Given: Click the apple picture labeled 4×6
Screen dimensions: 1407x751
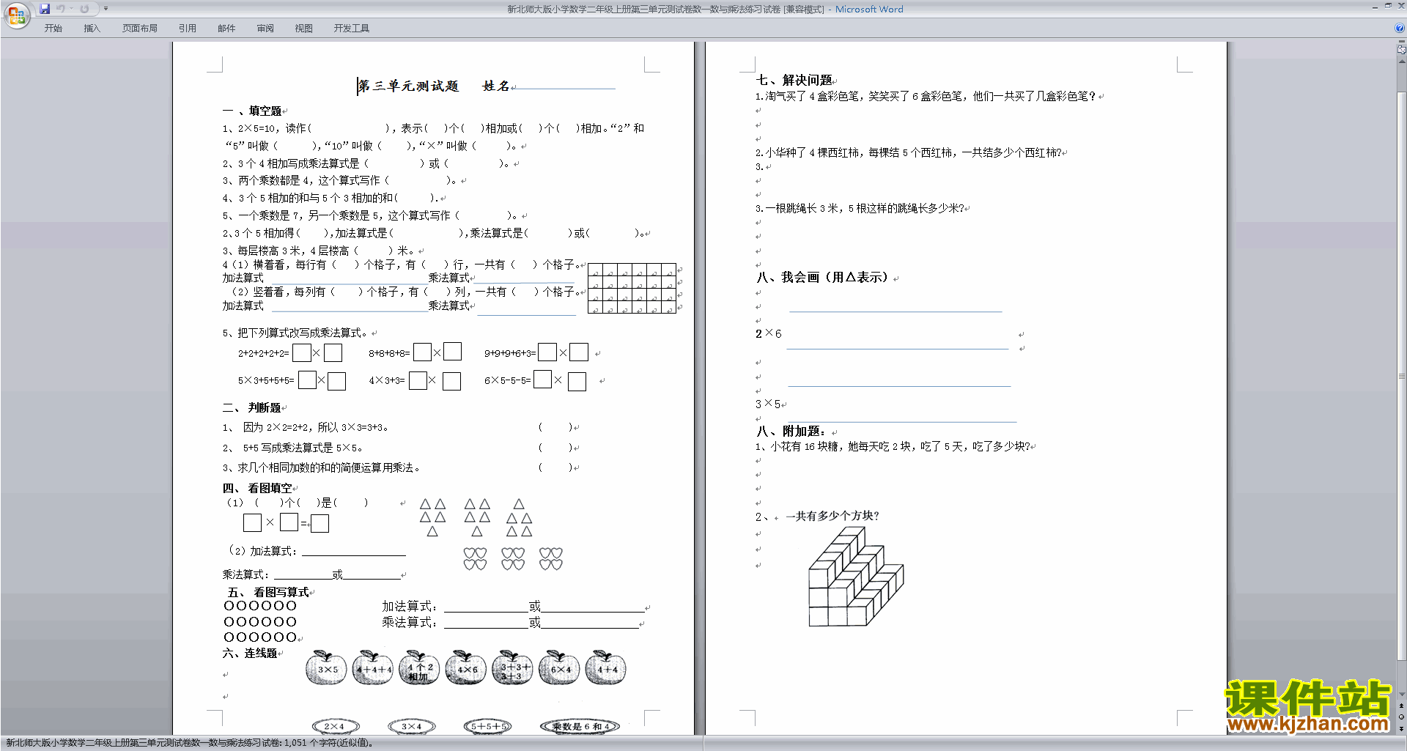Looking at the screenshot, I should point(466,667).
